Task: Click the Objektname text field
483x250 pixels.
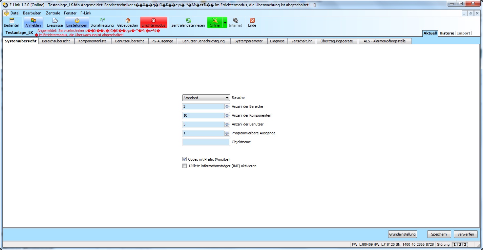Action: coord(206,142)
